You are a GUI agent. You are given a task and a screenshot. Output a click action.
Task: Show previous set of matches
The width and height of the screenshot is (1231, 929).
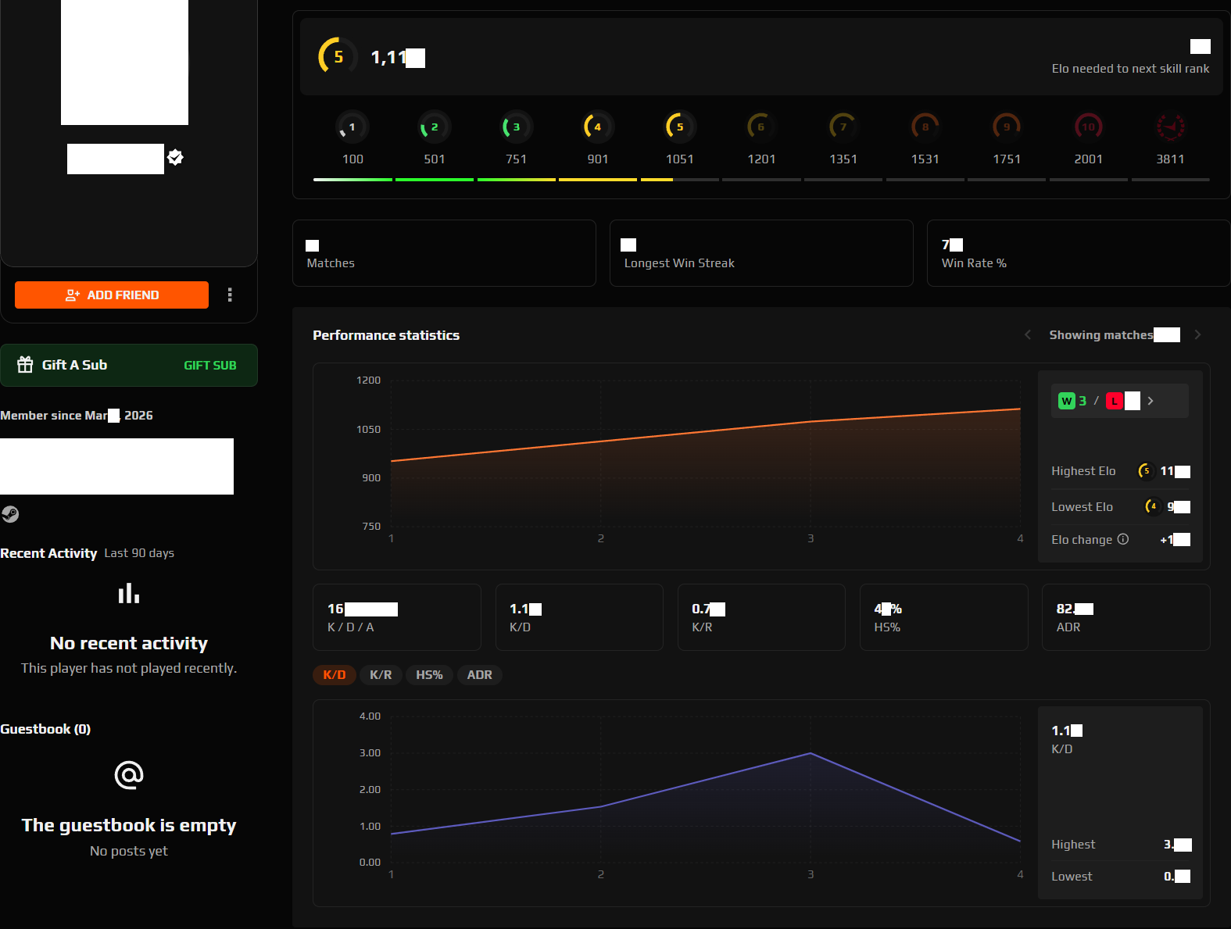(x=1028, y=335)
